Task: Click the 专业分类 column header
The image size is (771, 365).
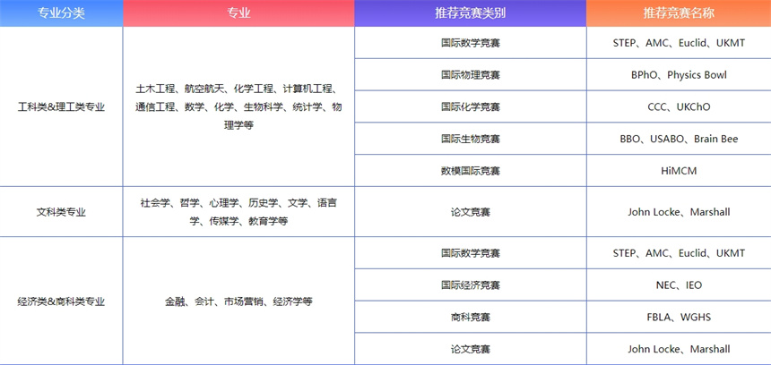Action: coord(61,13)
